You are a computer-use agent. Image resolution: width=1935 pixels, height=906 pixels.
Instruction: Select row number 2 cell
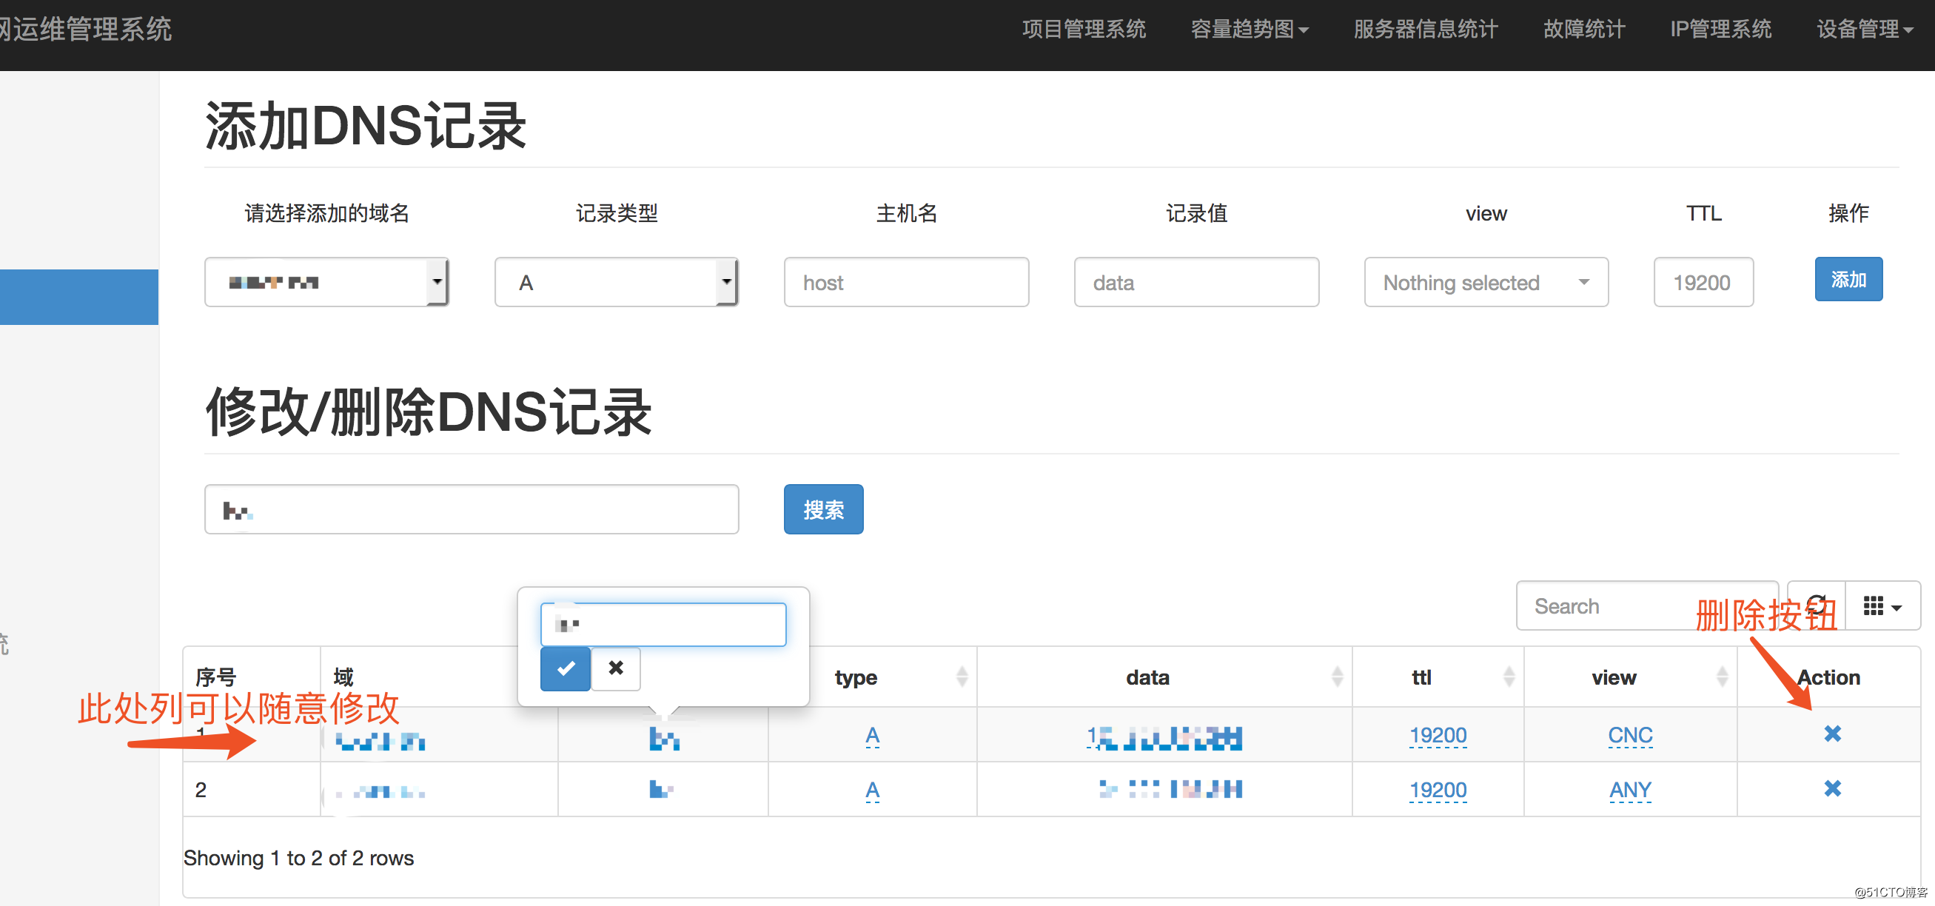252,790
